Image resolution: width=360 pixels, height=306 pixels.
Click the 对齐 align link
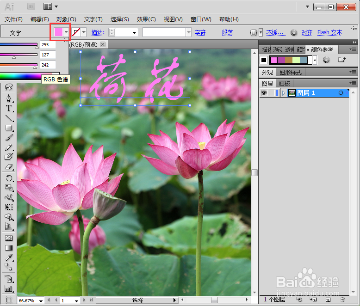tap(307, 32)
